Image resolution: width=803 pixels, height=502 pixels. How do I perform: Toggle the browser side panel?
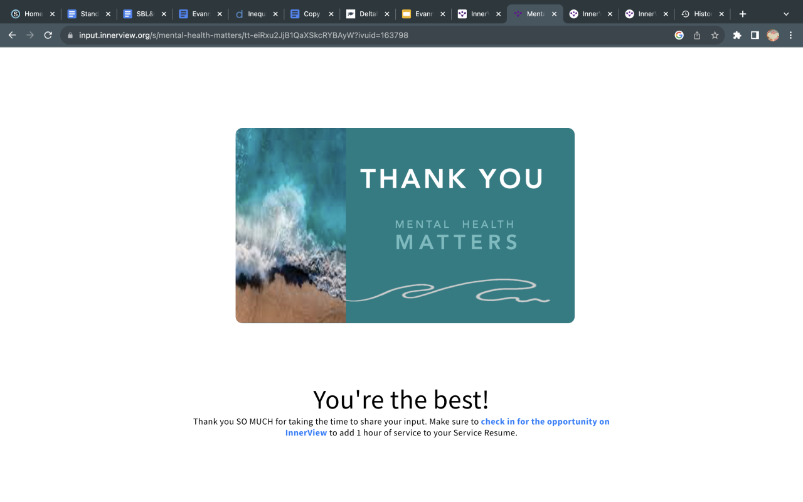coord(755,35)
